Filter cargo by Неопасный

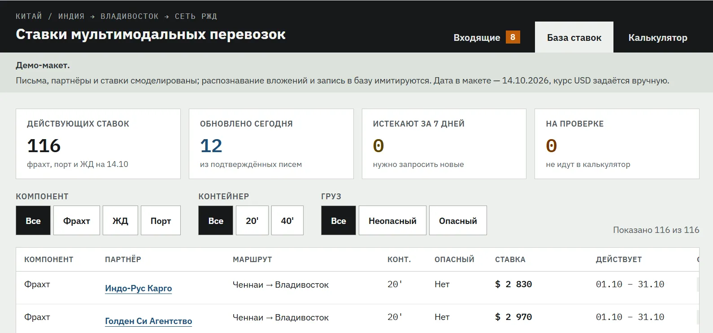pyautogui.click(x=392, y=220)
